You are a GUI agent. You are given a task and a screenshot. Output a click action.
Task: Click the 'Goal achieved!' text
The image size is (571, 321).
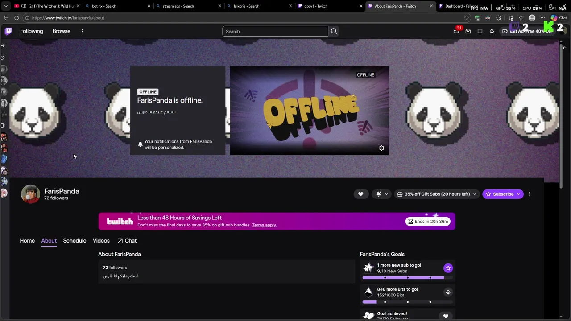[392, 313]
